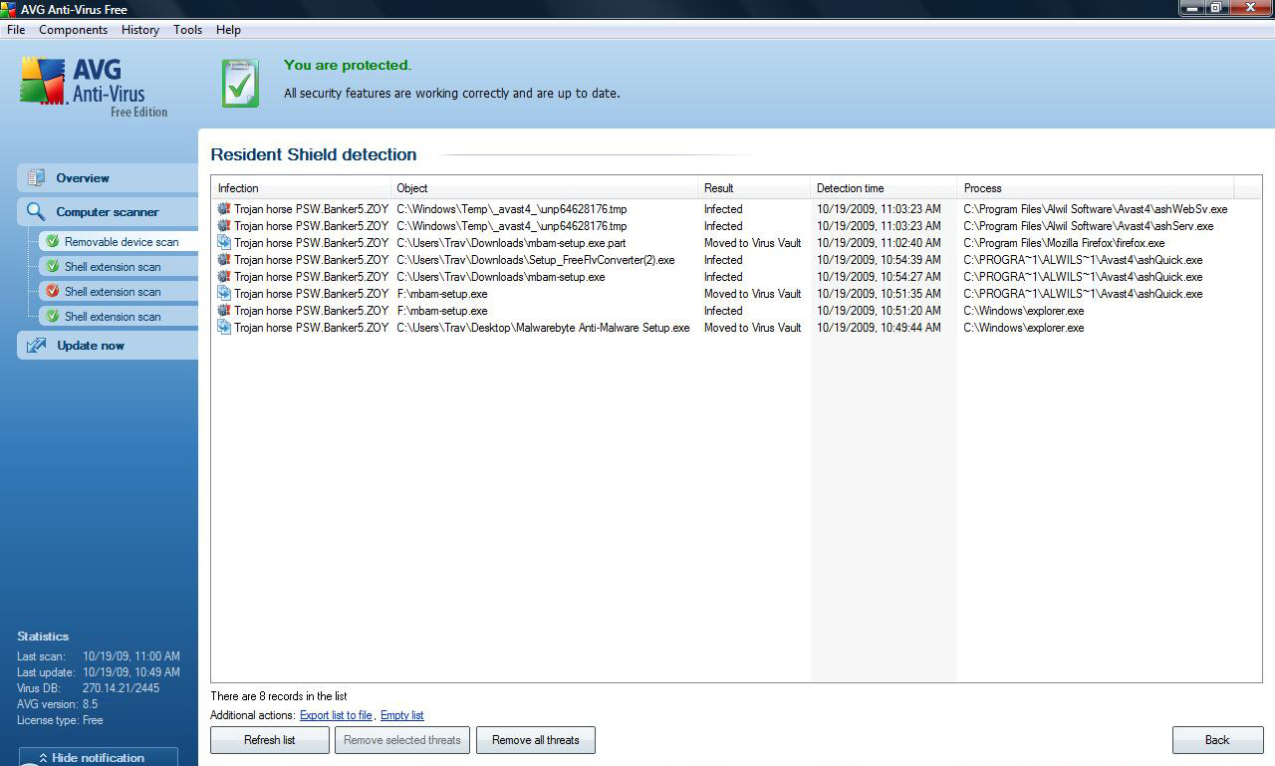The width and height of the screenshot is (1275, 766).
Task: Follow the Export list to file link
Action: pos(336,715)
